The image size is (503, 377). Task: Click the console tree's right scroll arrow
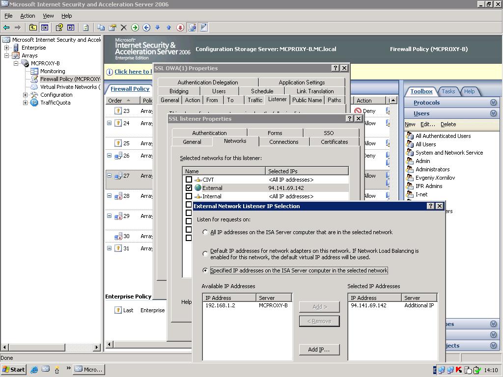(x=97, y=347)
